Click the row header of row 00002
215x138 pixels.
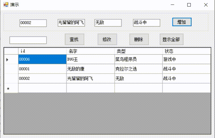tap(11, 78)
